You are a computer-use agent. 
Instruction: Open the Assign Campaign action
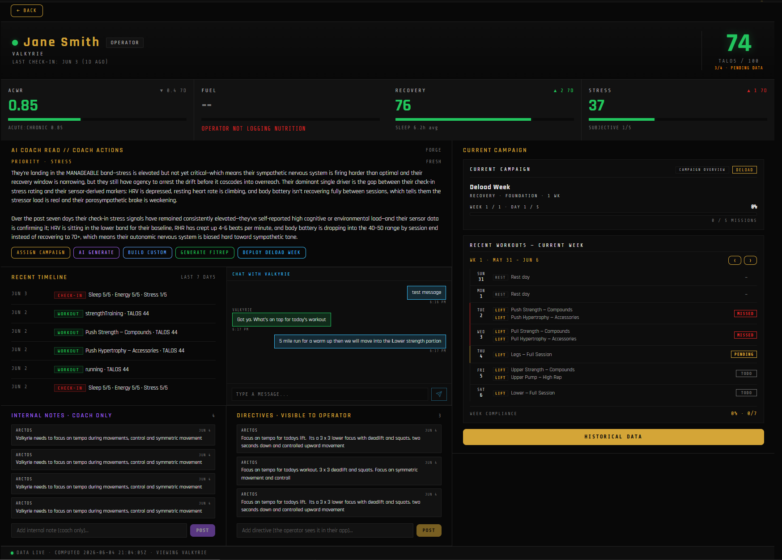[41, 253]
